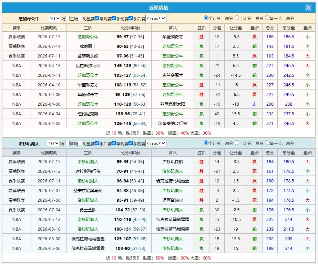Click score 126-145 against 印第安纳步行者
Image resolution: width=318 pixels, height=264 pixels.
pos(123,123)
